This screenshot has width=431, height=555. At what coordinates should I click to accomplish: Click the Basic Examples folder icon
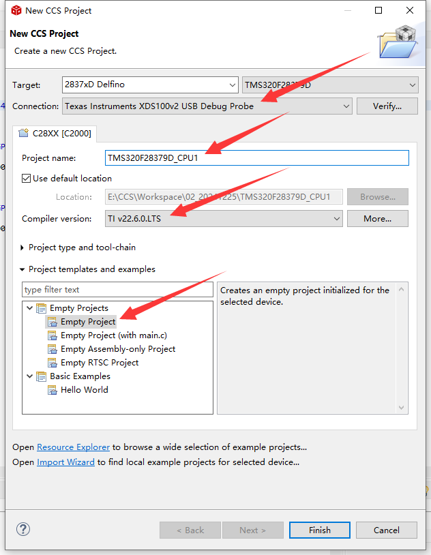tap(42, 376)
